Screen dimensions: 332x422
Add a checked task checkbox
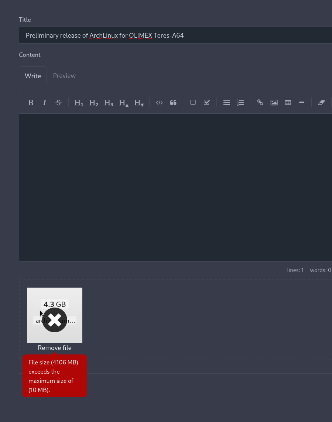click(x=207, y=103)
